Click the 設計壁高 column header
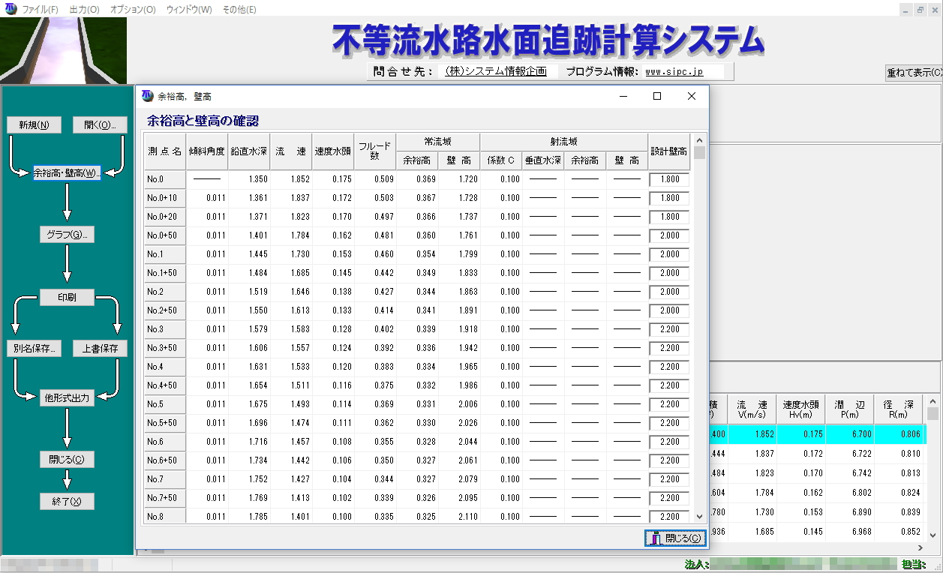Image resolution: width=943 pixels, height=573 pixels. (669, 151)
